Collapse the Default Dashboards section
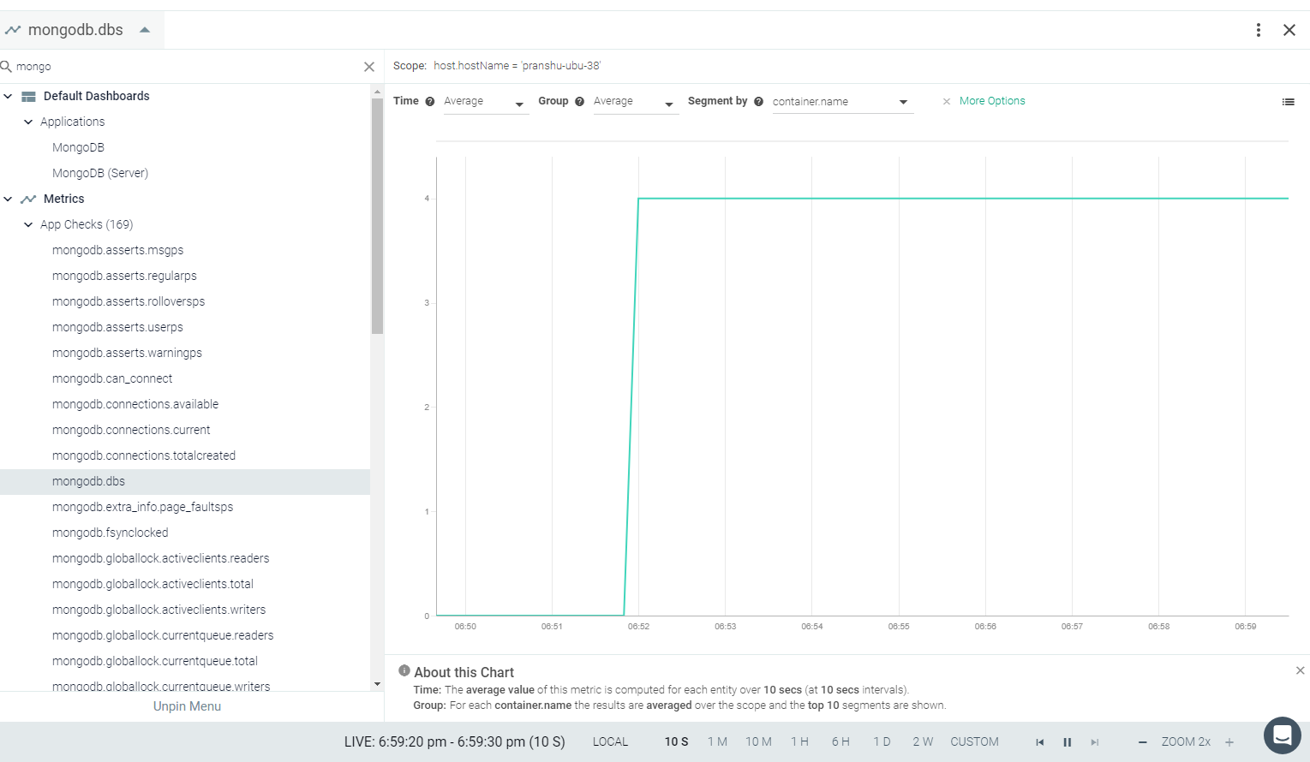 coord(8,96)
